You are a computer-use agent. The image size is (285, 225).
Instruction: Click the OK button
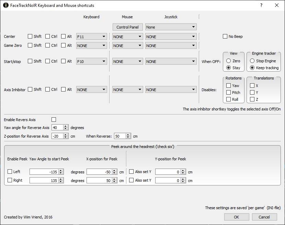(x=237, y=217)
